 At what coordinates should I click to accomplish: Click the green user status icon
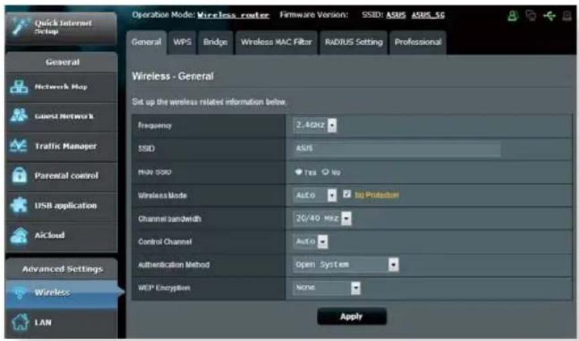click(x=513, y=15)
